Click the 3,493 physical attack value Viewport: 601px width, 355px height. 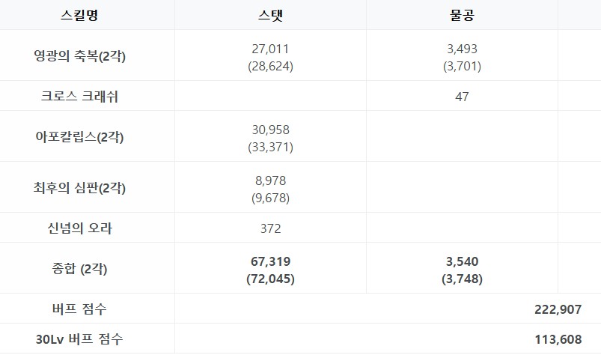462,49
